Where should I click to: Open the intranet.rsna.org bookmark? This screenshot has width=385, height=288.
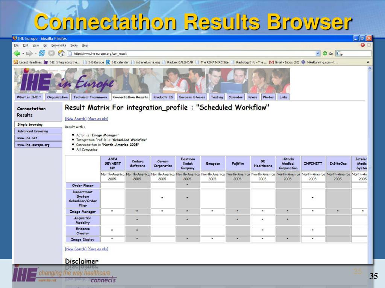point(146,62)
